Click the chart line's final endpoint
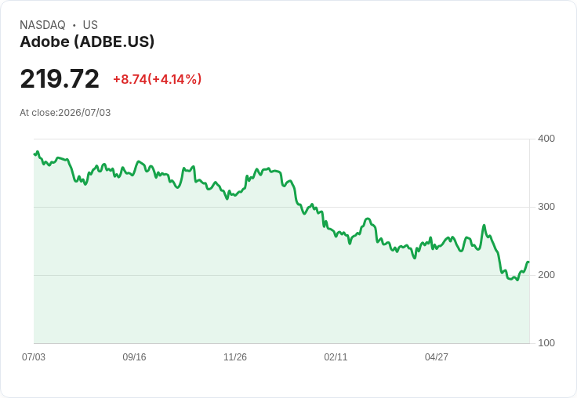This screenshot has width=577, height=398. (528, 262)
